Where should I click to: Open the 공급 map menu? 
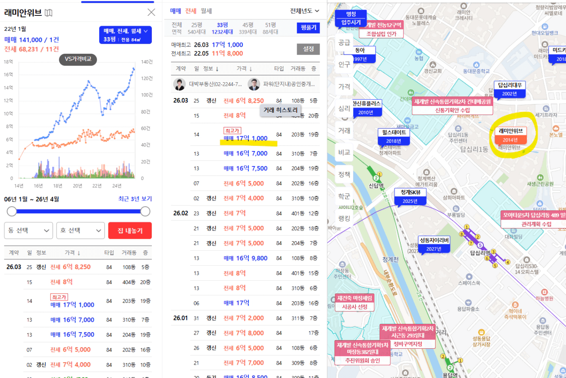click(344, 43)
